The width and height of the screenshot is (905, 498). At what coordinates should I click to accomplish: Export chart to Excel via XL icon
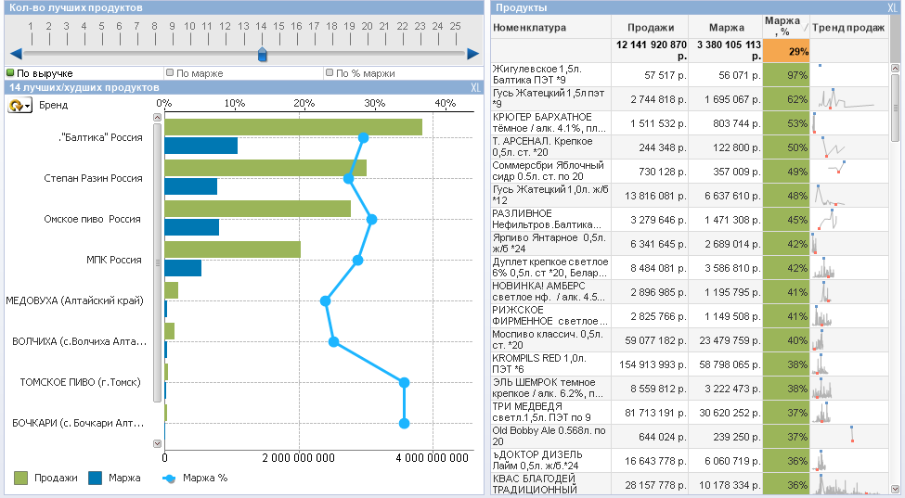[475, 87]
